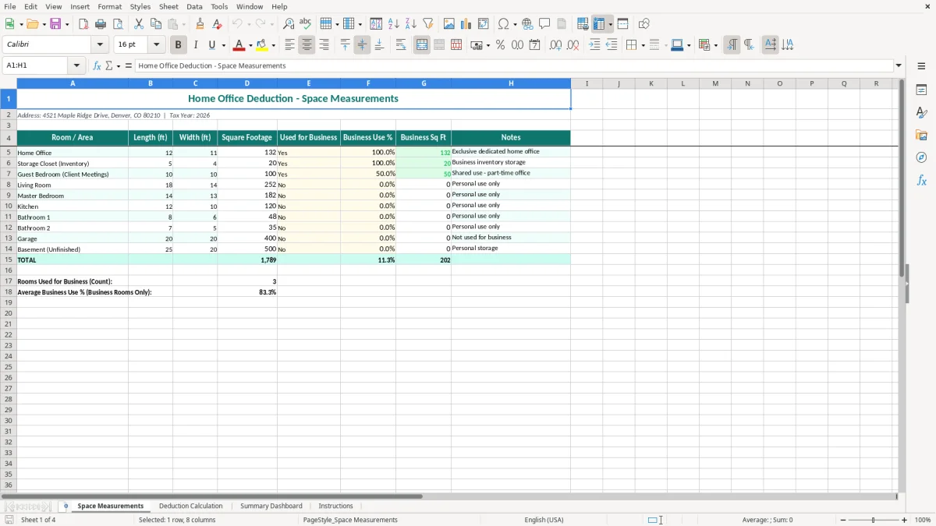The height and width of the screenshot is (526, 936).
Task: Toggle Align Right
Action: 324,45
